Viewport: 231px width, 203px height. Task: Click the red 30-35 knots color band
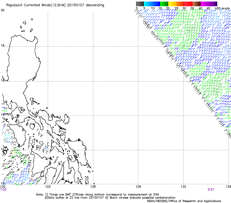tap(189, 4)
